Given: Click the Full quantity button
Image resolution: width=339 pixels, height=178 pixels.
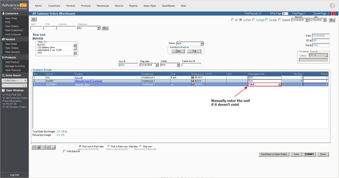Looking at the screenshot, I should pyautogui.click(x=194, y=51).
